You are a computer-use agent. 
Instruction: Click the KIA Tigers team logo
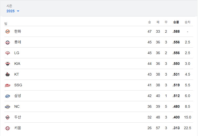(x=8, y=64)
